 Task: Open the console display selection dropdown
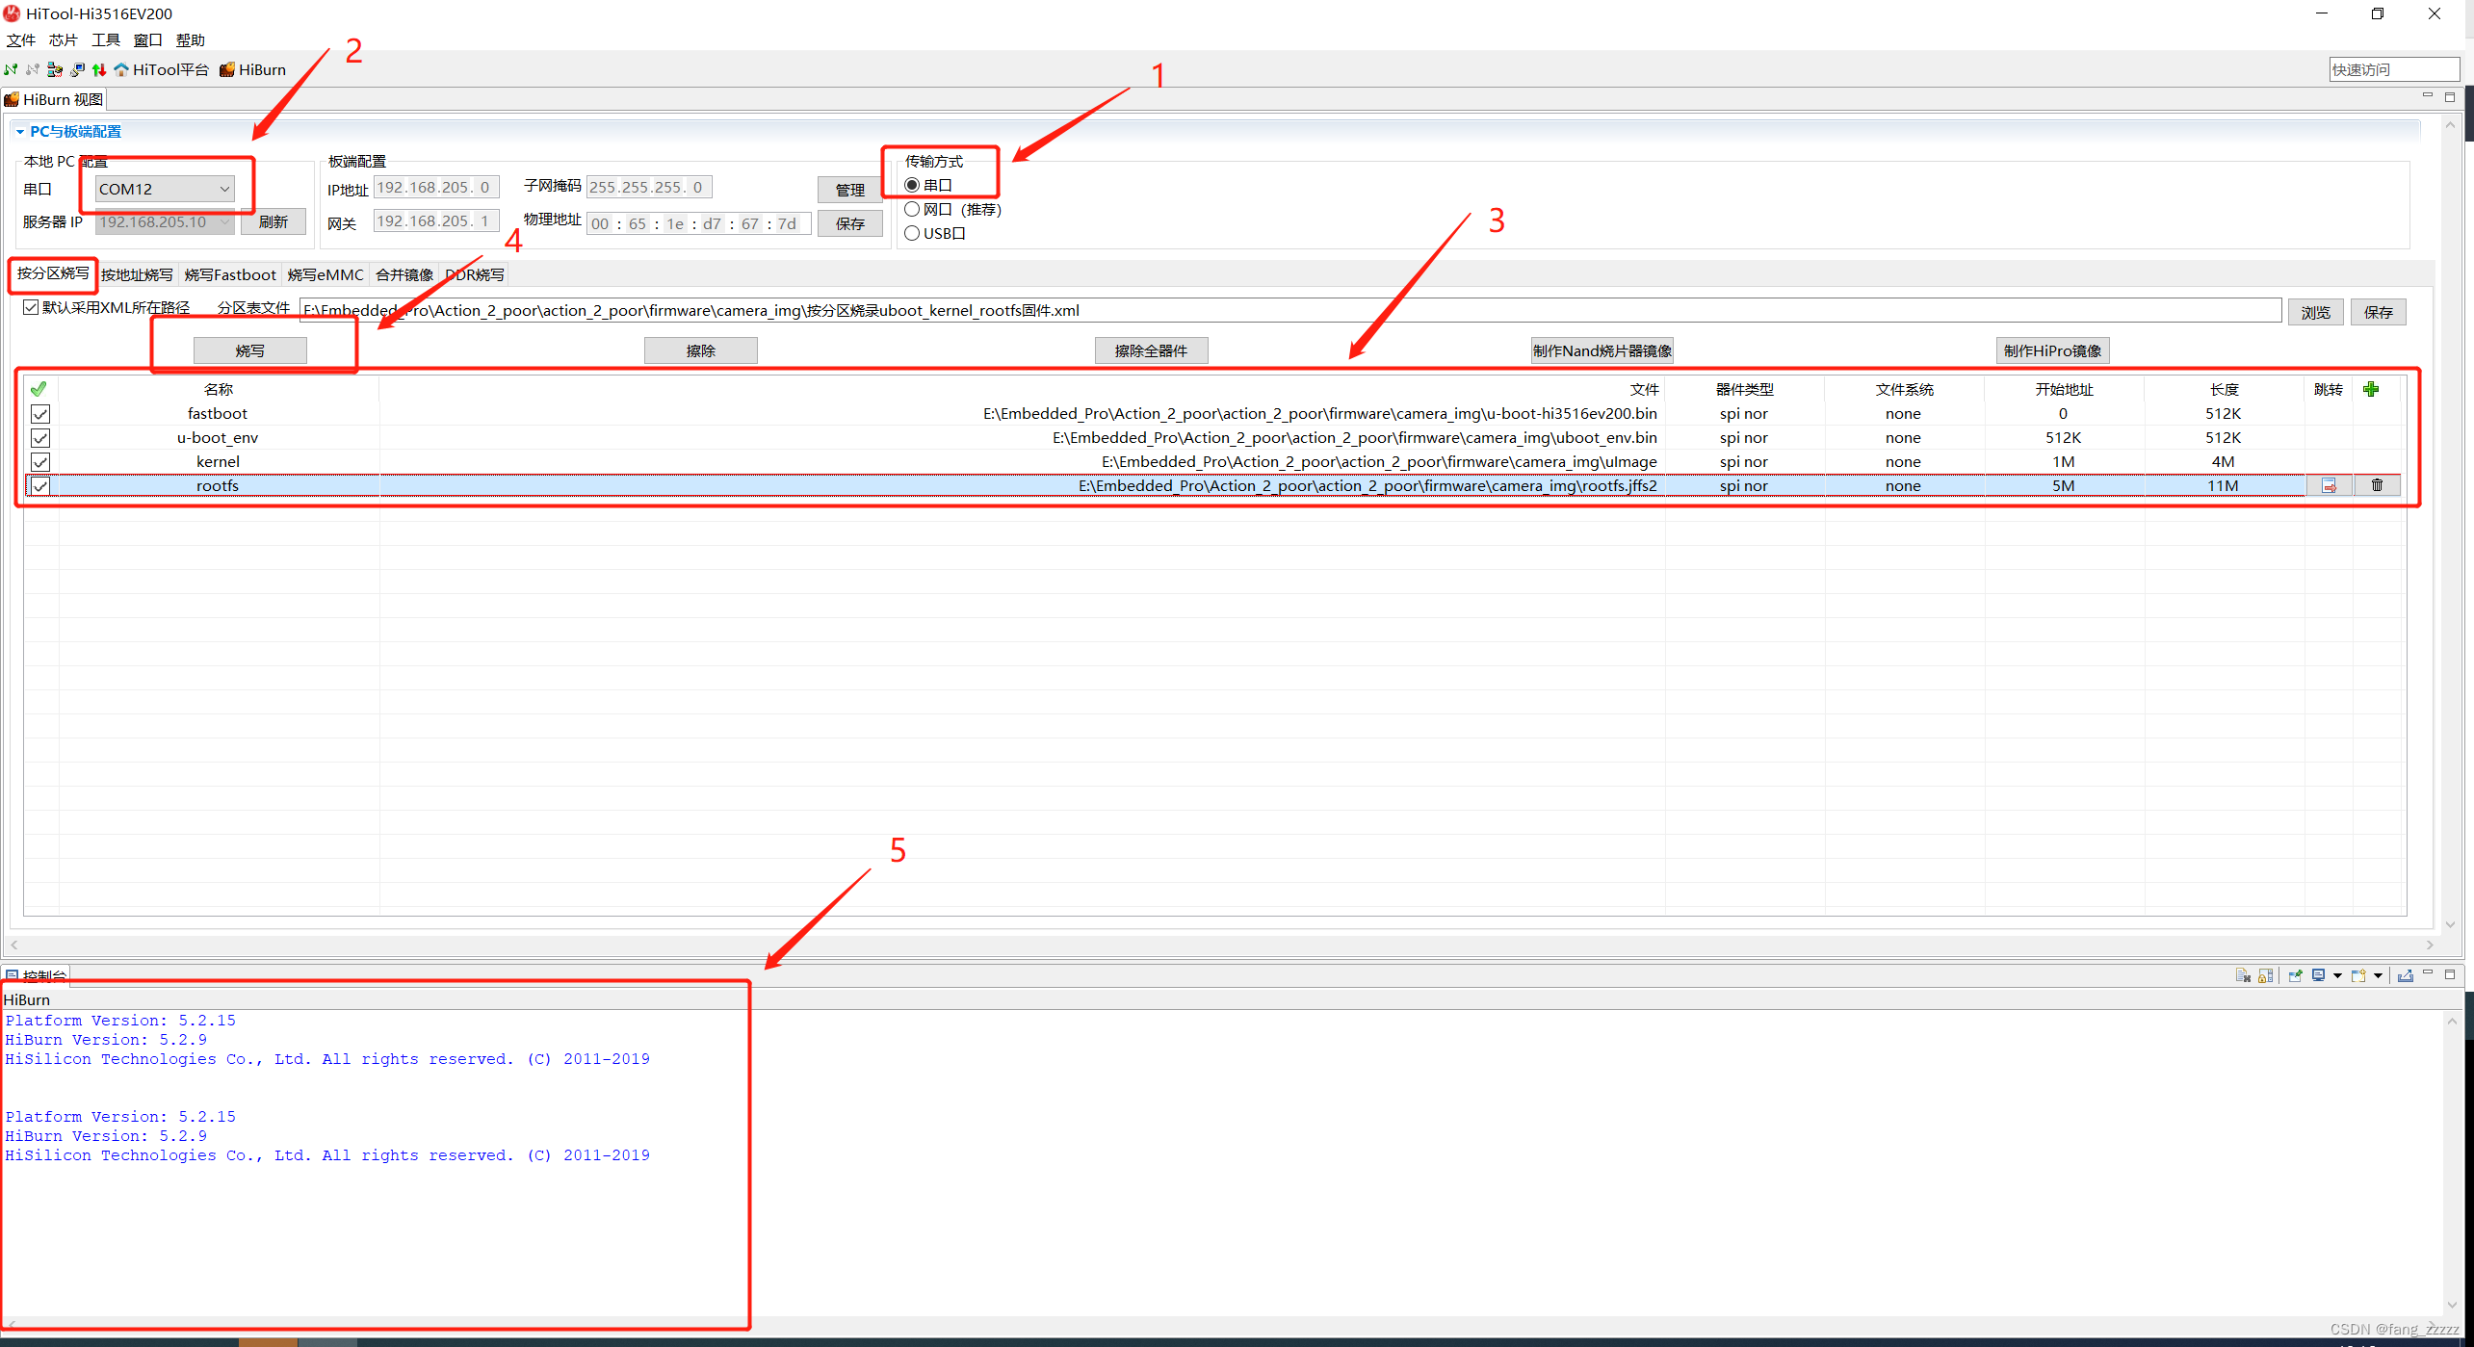click(x=2338, y=975)
